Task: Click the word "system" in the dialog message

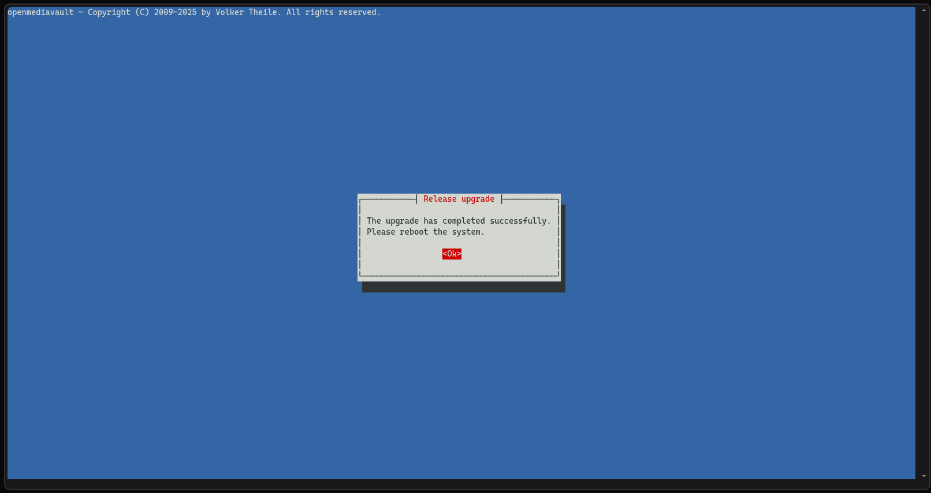Action: click(466, 232)
